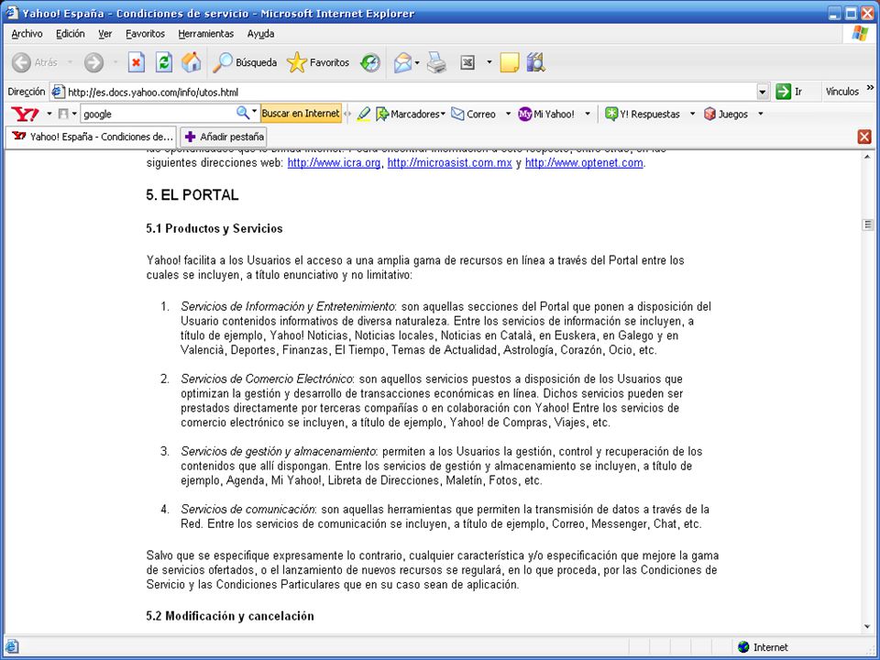Viewport: 880px width, 660px height.
Task: Click the vertical scrollbar thumb
Action: [868, 225]
